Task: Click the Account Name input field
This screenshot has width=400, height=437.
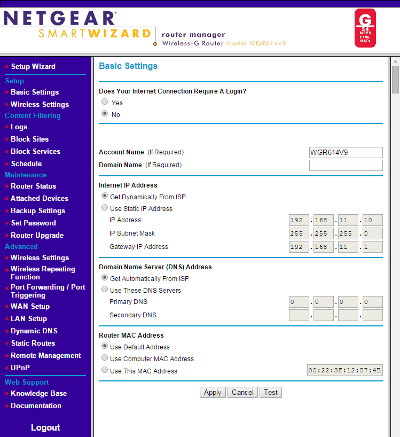Action: click(x=346, y=152)
